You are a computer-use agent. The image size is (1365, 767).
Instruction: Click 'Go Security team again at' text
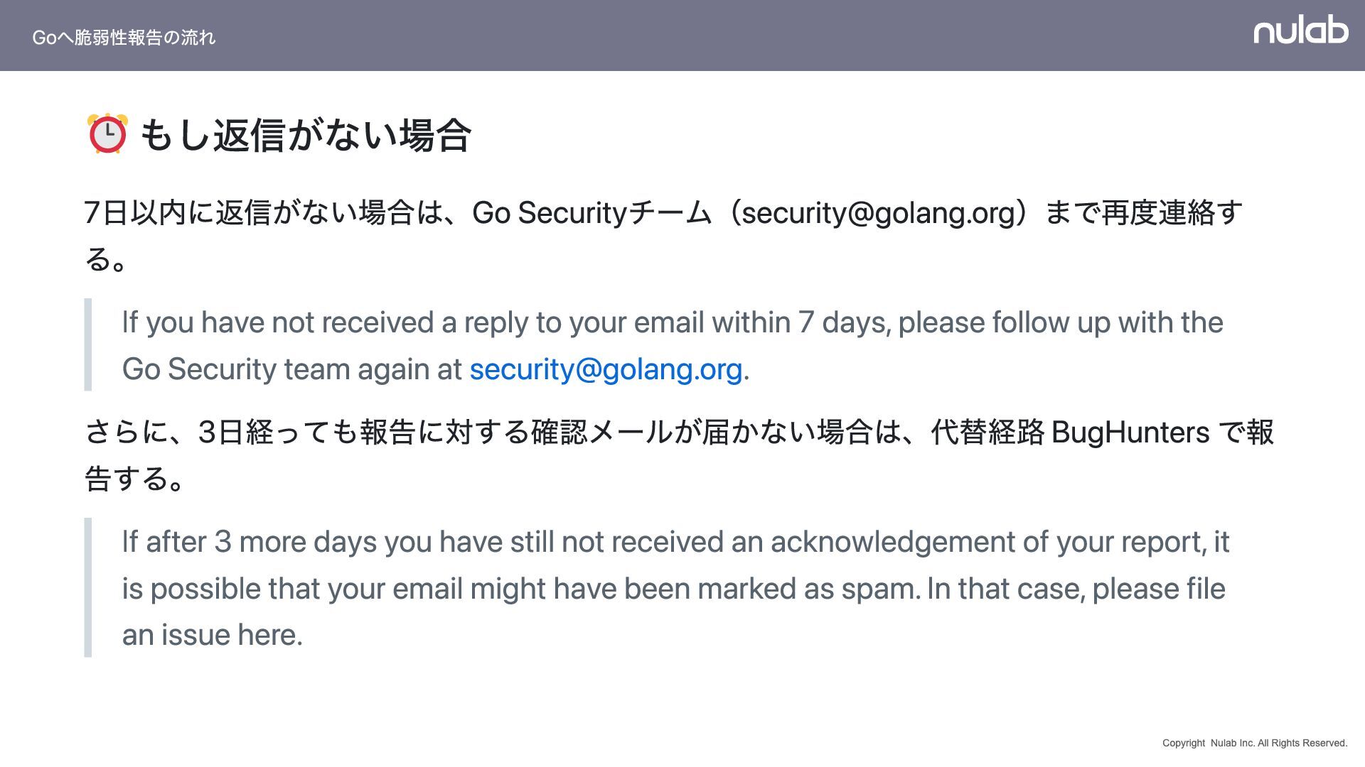292,369
